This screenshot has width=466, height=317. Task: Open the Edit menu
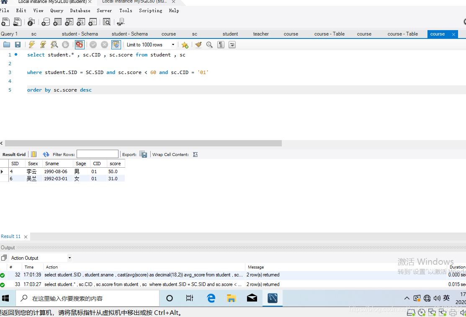[21, 10]
